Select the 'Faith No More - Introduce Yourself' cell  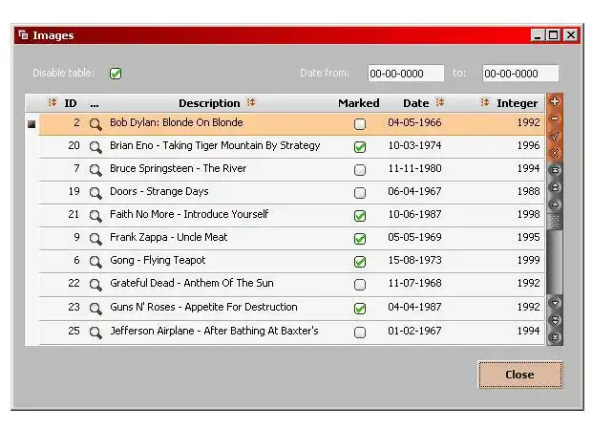[189, 214]
